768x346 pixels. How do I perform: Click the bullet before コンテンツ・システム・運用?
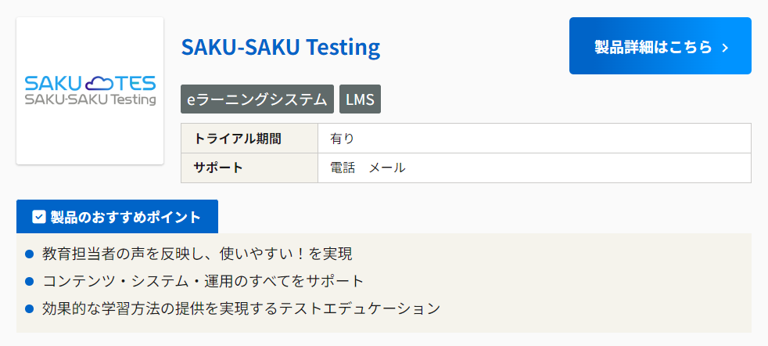(x=30, y=280)
